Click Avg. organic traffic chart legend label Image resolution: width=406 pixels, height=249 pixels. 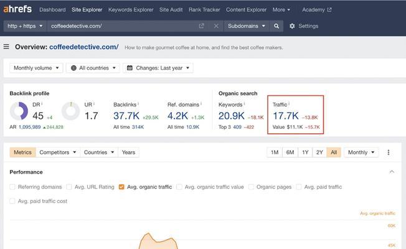377,214
